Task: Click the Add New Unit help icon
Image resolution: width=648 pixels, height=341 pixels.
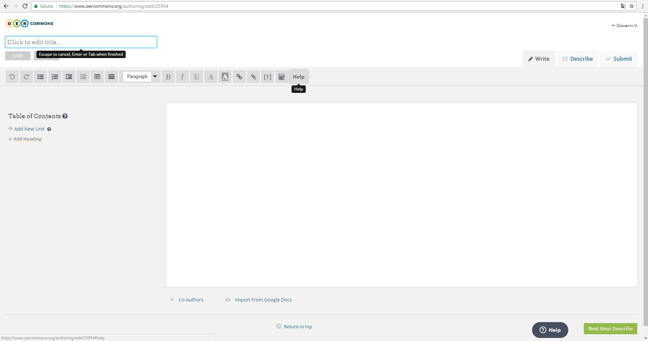Action: click(49, 129)
